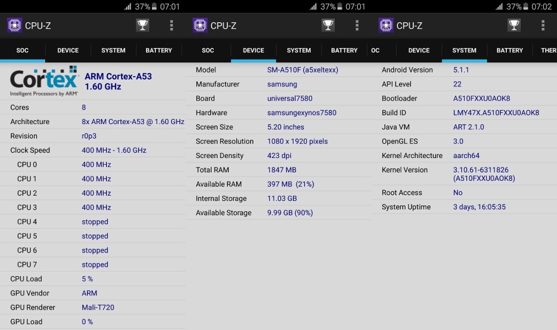Viewport: 557px width, 330px height.
Task: Select BATTERY tab in middle panel
Action: 344,51
